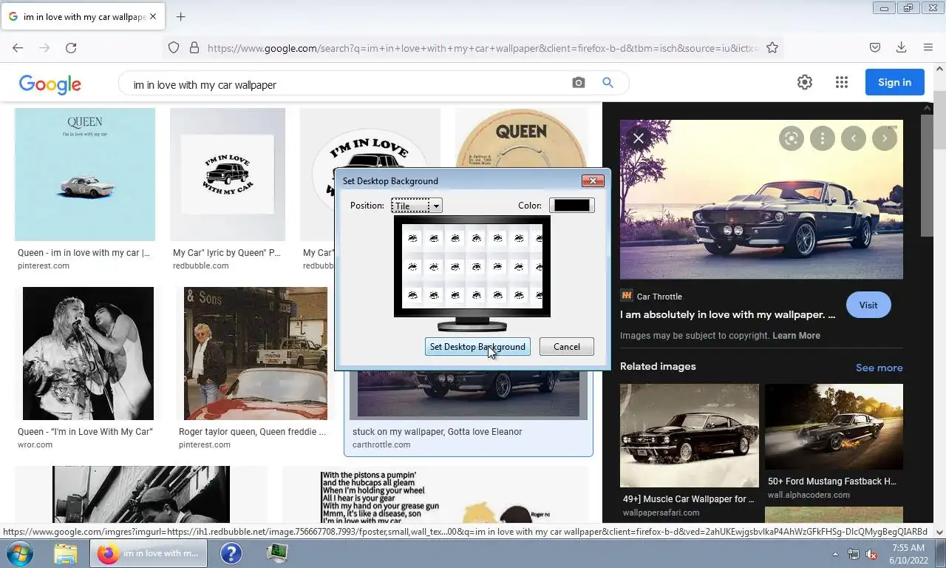Open the Pocket save icon
Viewport: 946px width, 568px height.
[875, 48]
